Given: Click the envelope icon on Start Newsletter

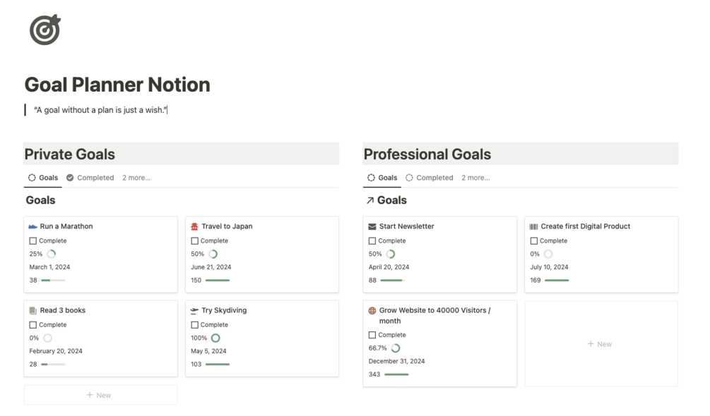Looking at the screenshot, I should click(x=372, y=227).
